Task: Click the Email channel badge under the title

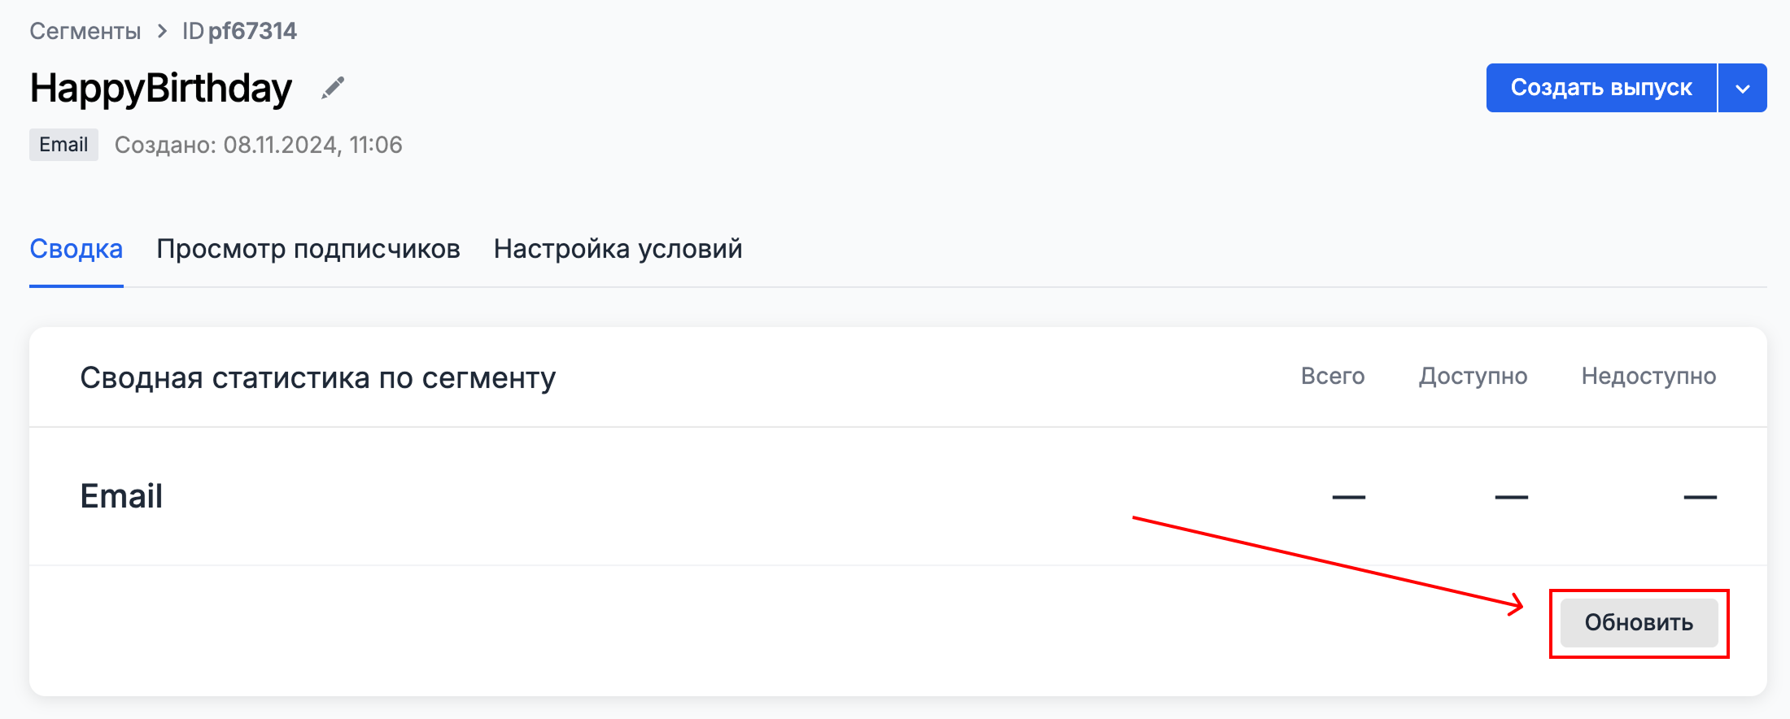Action: pyautogui.click(x=63, y=144)
